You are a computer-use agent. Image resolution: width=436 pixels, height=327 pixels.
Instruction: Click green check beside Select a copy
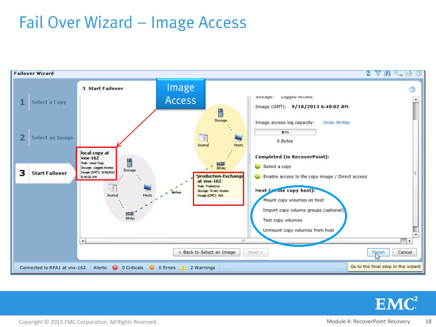258,166
